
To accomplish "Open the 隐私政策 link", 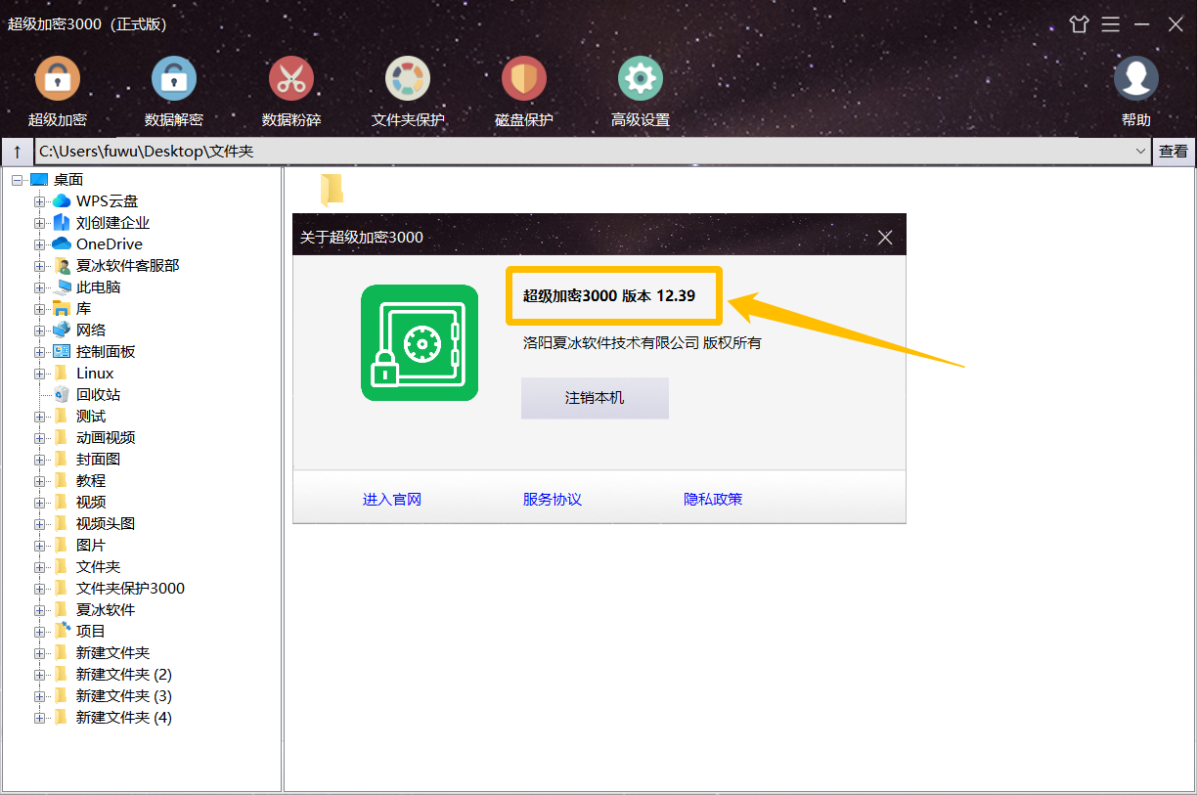I will (x=713, y=499).
